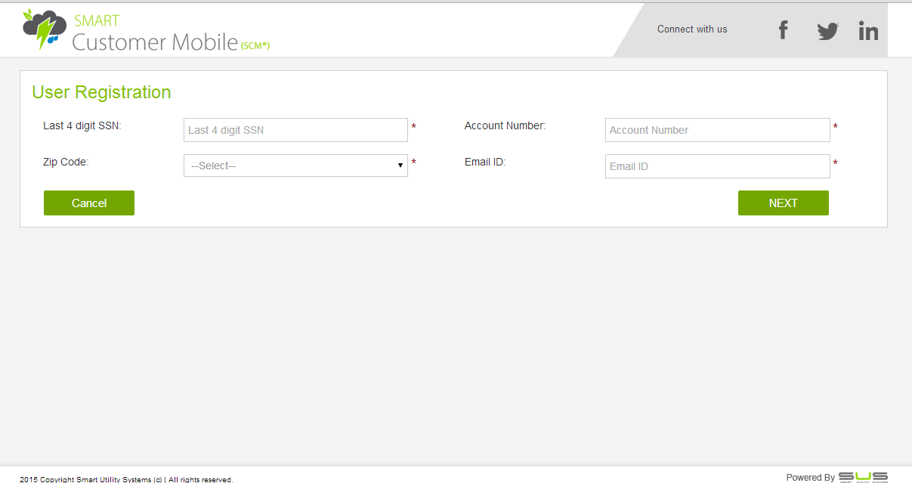Select the Email ID text box
Screen dimensions: 912x483
pos(717,166)
